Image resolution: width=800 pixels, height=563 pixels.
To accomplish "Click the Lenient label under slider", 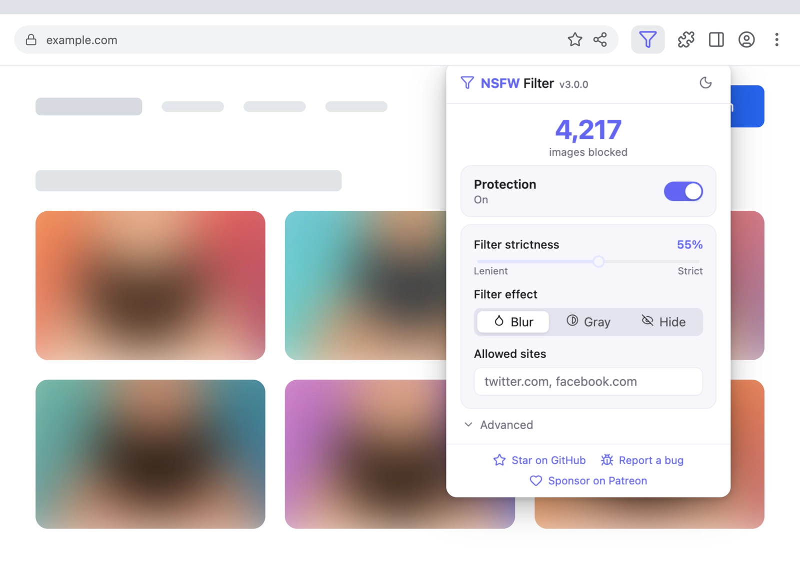I will (490, 271).
